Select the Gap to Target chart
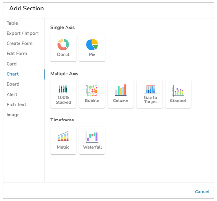The width and height of the screenshot is (217, 201). pos(150,94)
